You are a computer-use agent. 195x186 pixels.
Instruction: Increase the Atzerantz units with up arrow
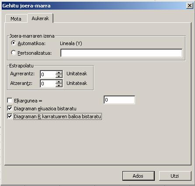pyautogui.click(x=59, y=81)
